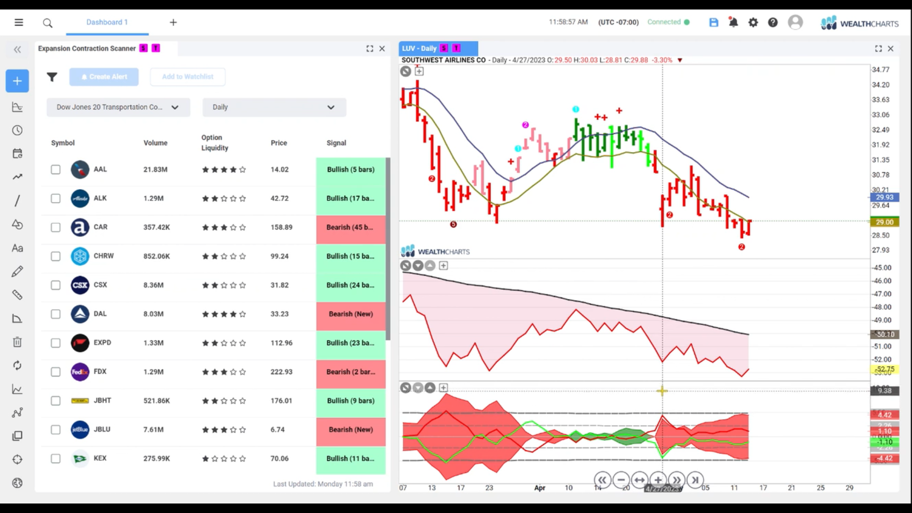The image size is (912, 513).
Task: Expand the red triangle chart header menu
Action: tap(680, 60)
